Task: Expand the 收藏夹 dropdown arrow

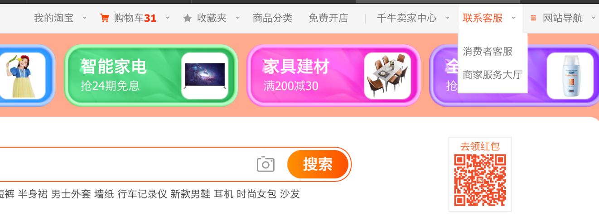Action: pyautogui.click(x=237, y=18)
